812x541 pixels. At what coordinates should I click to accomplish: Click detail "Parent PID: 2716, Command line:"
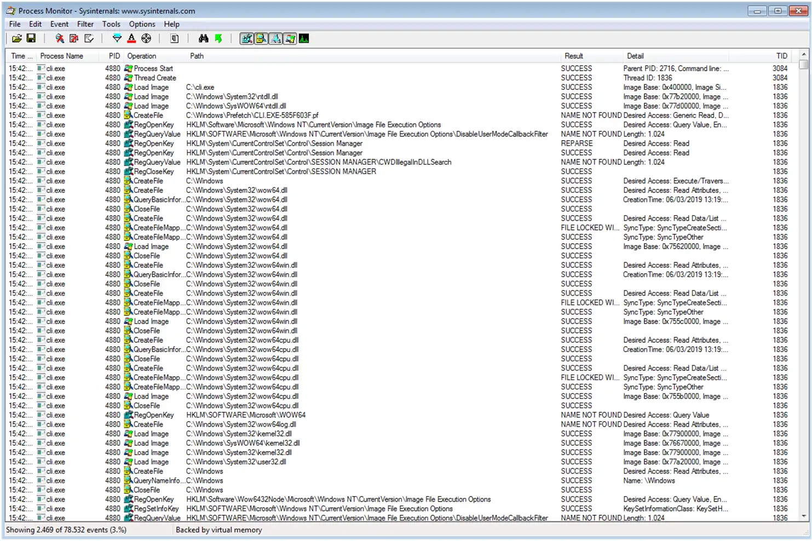[676, 68]
